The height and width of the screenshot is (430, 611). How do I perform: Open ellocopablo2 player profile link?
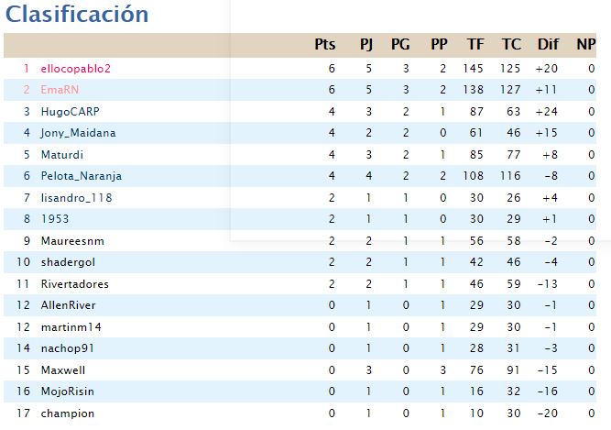[76, 69]
